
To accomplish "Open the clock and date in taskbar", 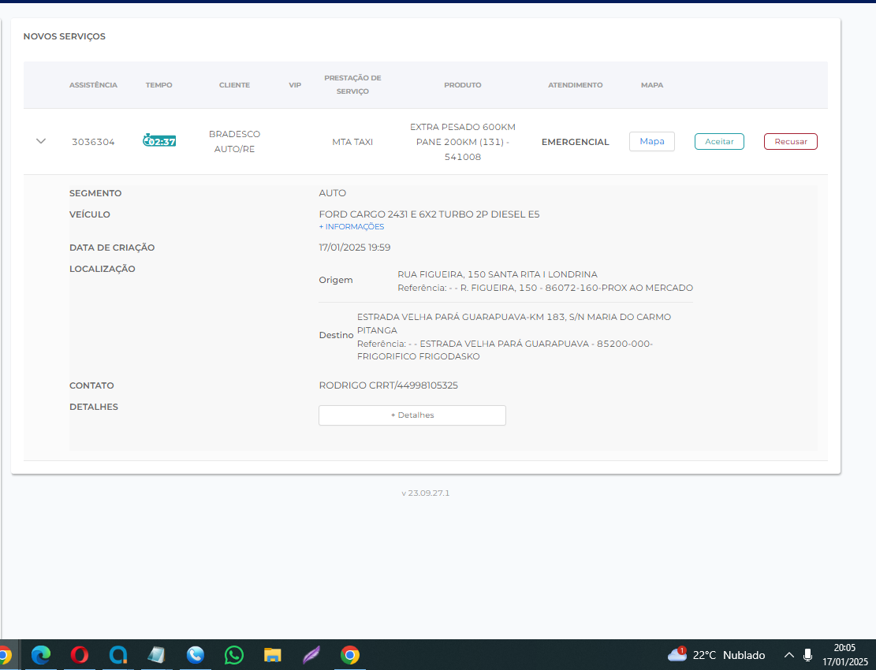I will point(844,654).
